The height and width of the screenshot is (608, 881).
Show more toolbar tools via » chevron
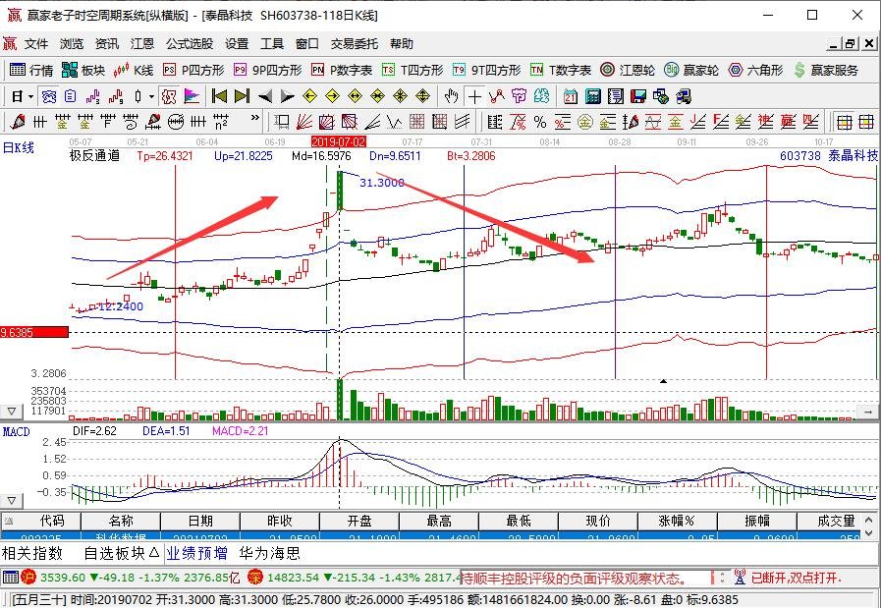[255, 118]
